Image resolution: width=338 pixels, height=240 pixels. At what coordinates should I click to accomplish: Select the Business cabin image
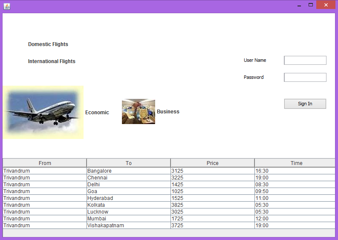pos(139,112)
